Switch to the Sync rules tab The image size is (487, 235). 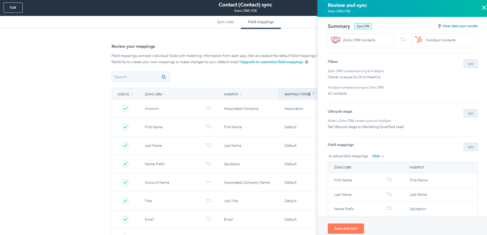click(x=225, y=22)
